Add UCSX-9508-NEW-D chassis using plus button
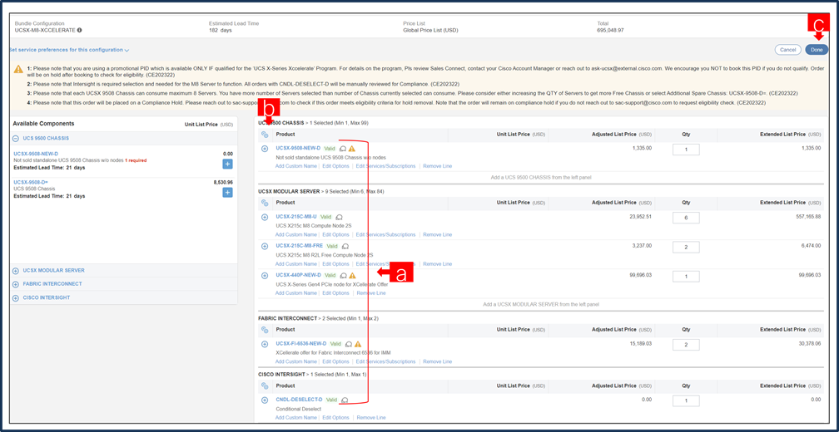This screenshot has height=432, width=839. pos(227,164)
